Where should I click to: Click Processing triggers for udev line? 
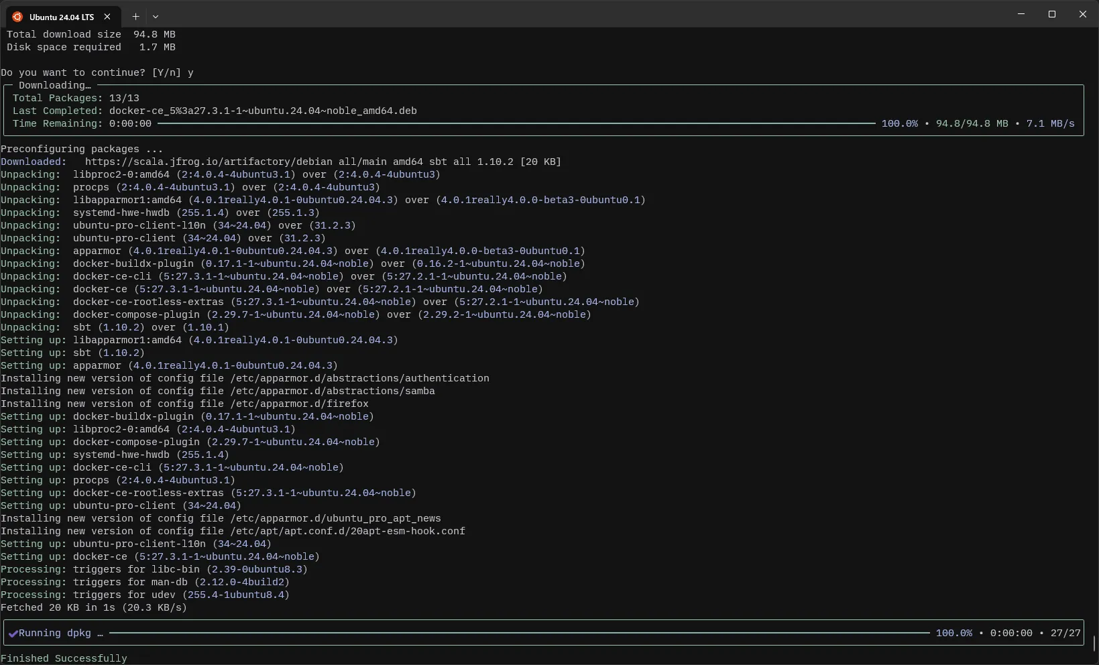145,595
